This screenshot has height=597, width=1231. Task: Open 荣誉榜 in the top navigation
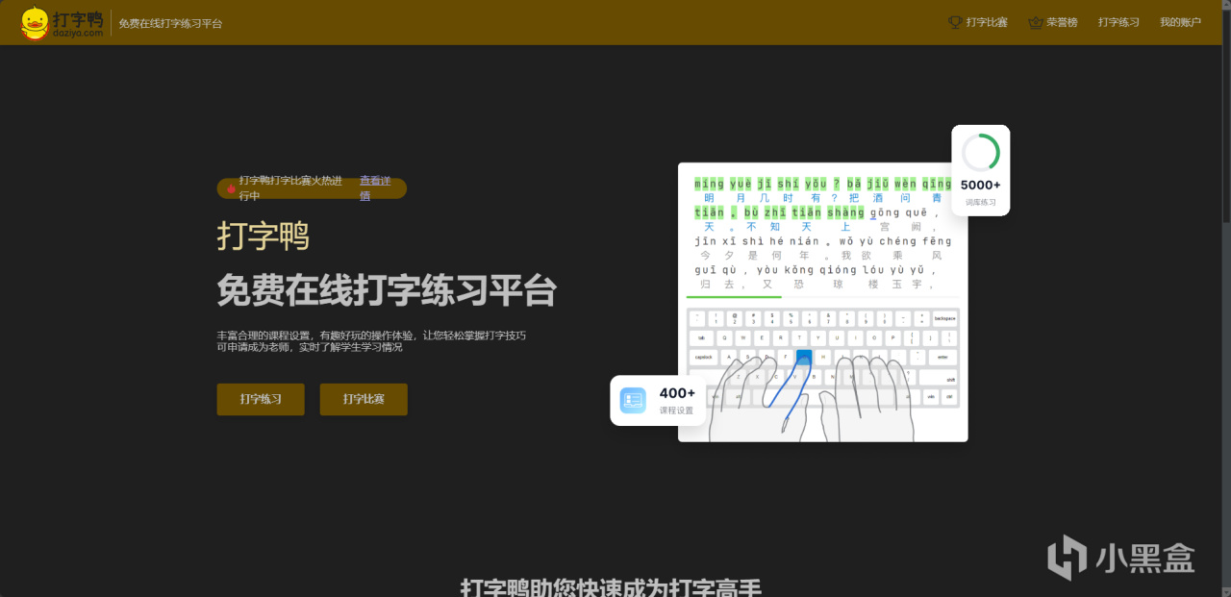1062,22
